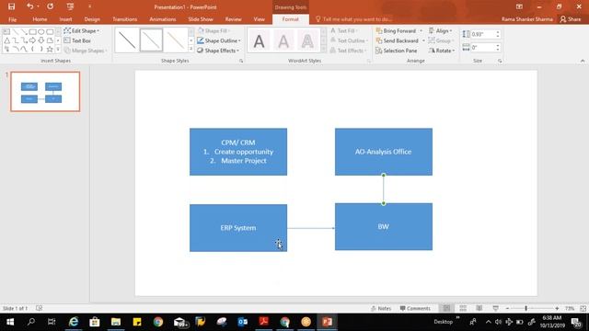The height and width of the screenshot is (331, 589).
Task: Switch to the Transitions tab
Action: coord(125,19)
